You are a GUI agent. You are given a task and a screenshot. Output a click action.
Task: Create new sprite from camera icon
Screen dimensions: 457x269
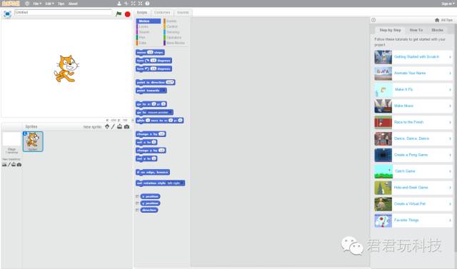click(x=126, y=126)
